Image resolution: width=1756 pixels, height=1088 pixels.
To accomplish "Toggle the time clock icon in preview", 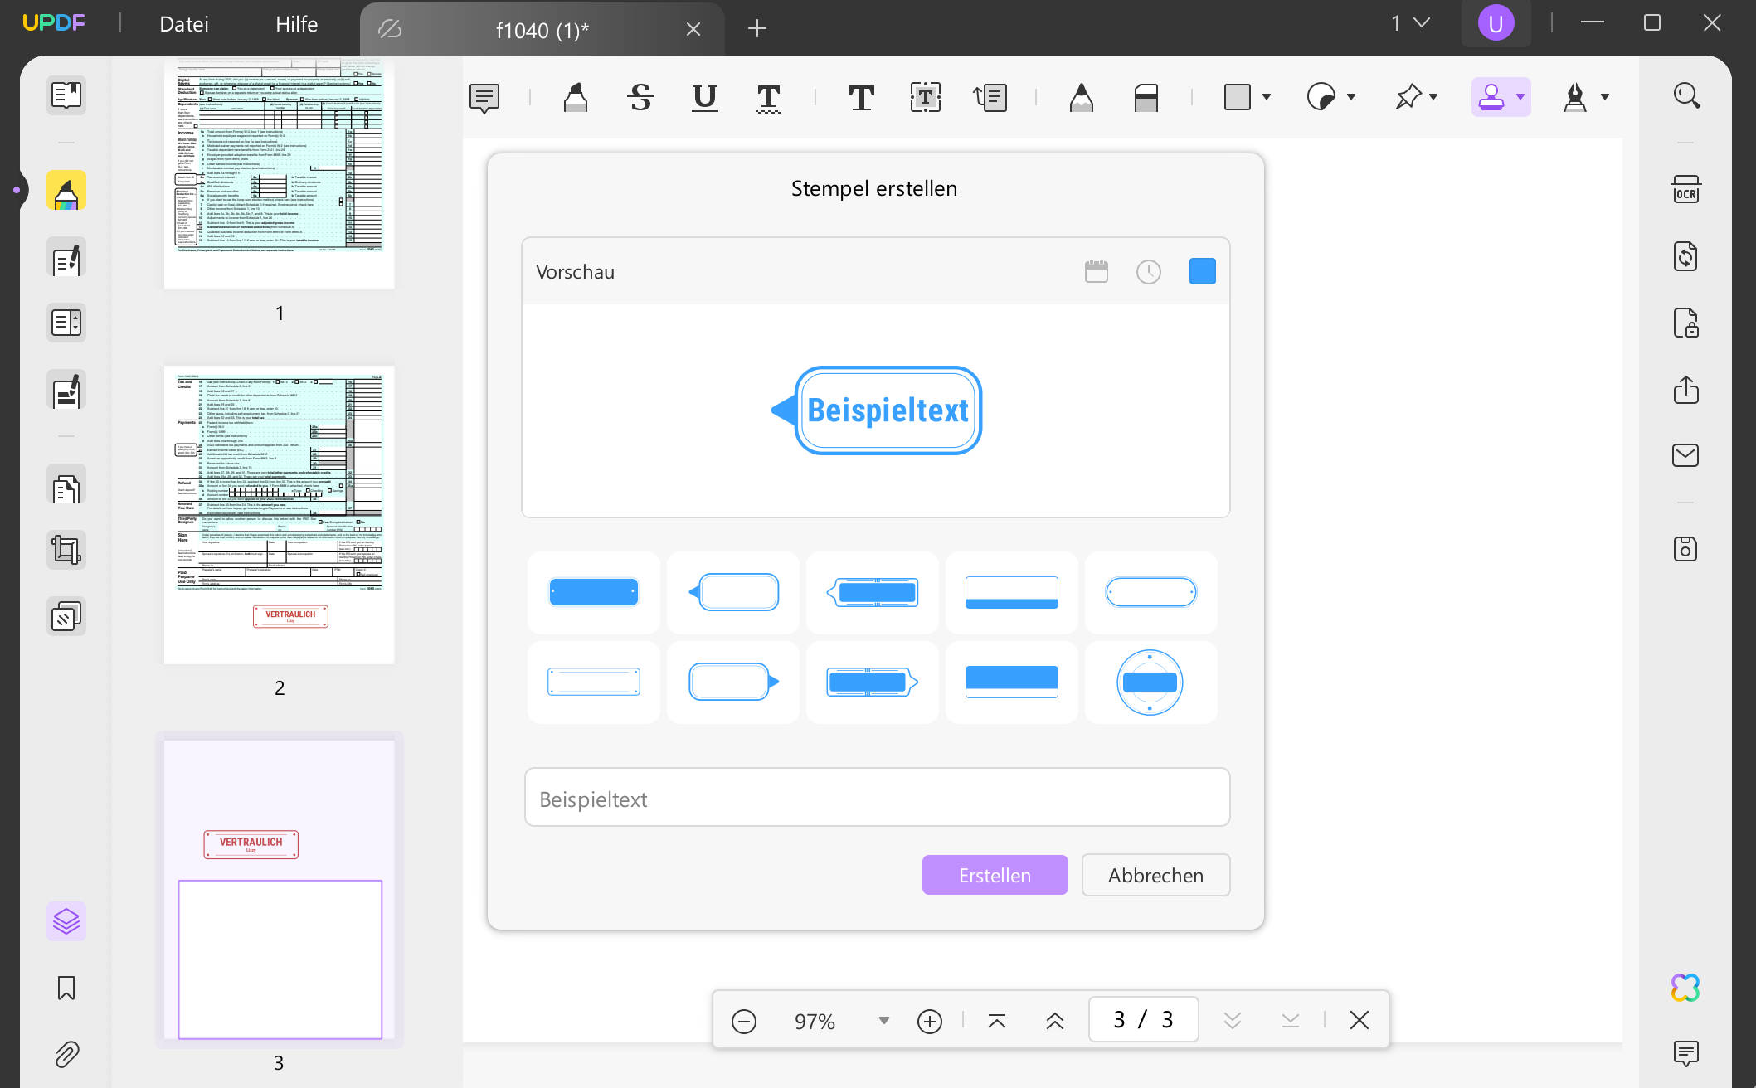I will point(1148,271).
